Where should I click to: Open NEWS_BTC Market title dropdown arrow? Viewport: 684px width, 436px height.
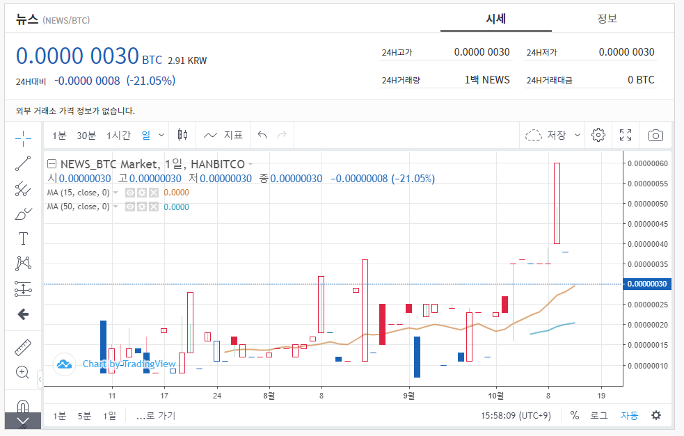tap(250, 164)
